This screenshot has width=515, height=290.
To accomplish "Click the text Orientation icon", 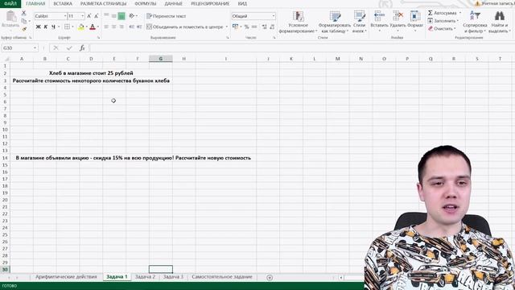I will tap(132, 16).
